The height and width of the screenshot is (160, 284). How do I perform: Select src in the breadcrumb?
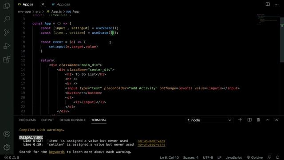[38, 12]
